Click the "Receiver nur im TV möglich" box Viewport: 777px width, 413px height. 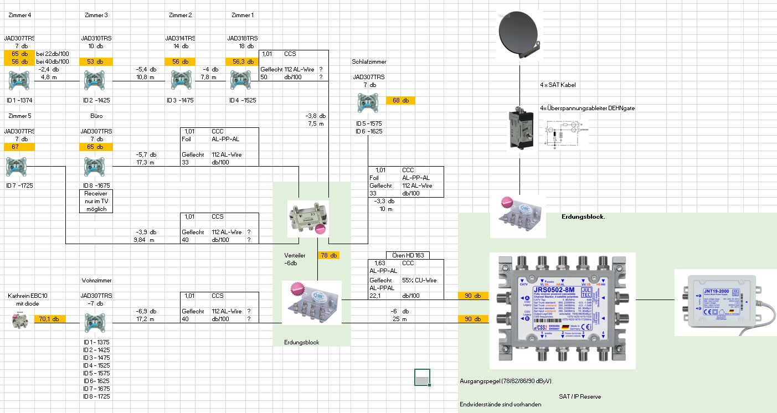(x=96, y=202)
